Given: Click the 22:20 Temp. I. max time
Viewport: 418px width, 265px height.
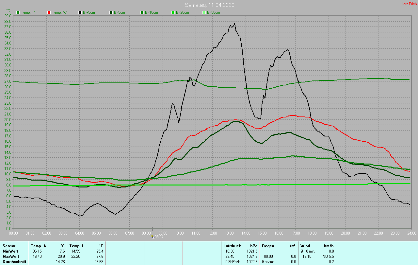Looking at the screenshot, I should click(75, 256).
